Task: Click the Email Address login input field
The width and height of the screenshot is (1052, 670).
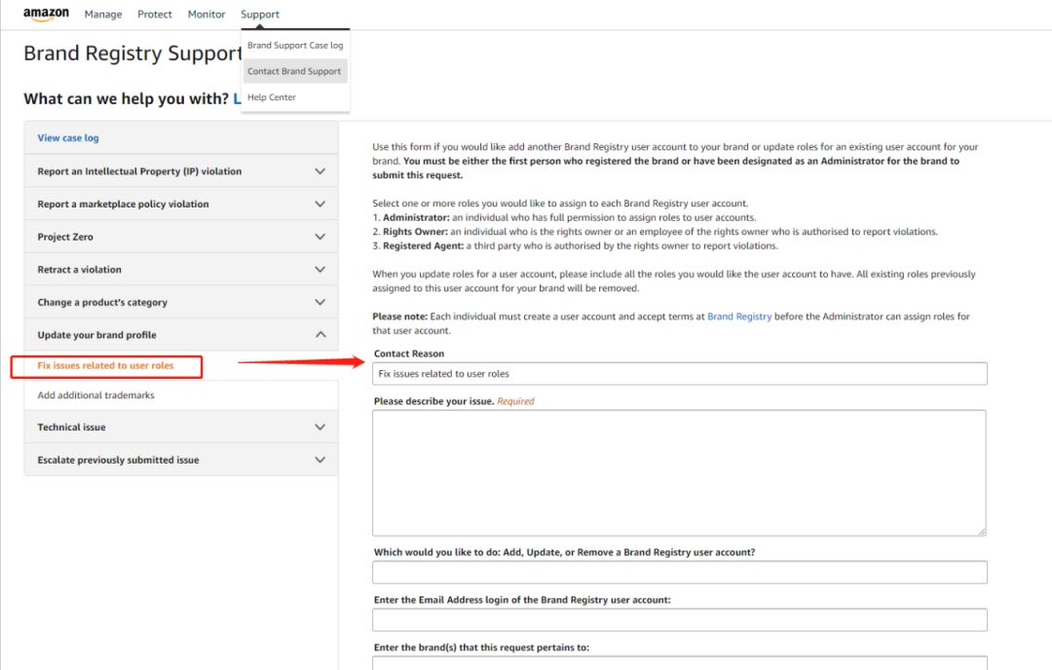Action: point(680,619)
